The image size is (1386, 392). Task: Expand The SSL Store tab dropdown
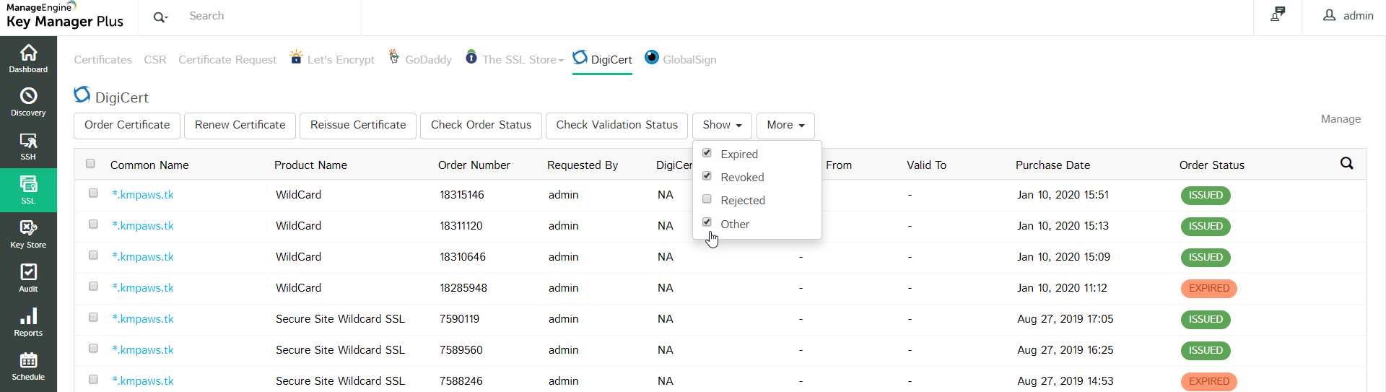[x=523, y=59]
